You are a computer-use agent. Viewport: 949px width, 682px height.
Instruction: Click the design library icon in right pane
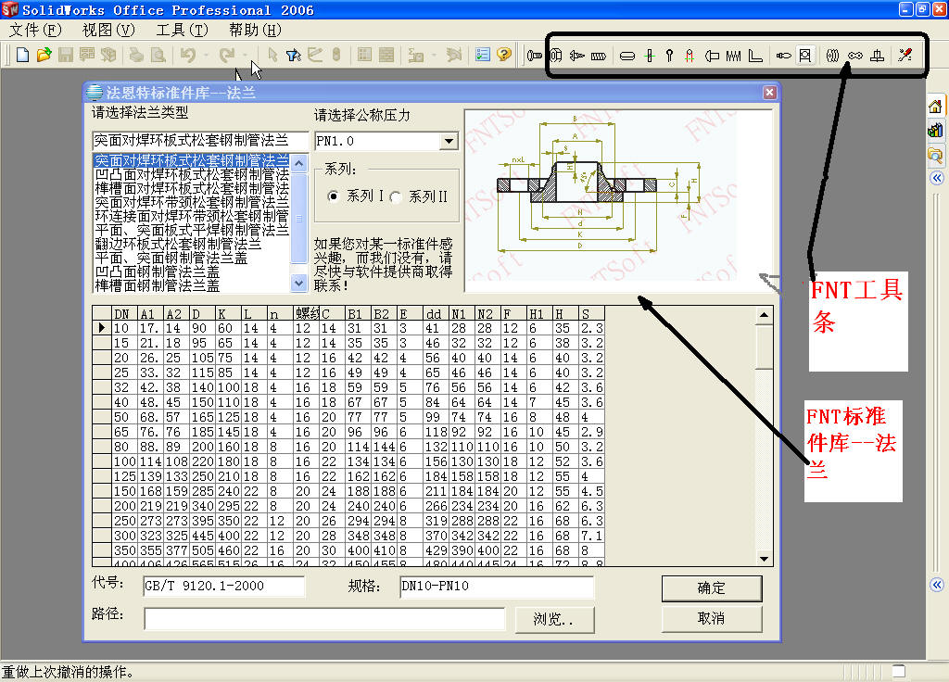935,130
